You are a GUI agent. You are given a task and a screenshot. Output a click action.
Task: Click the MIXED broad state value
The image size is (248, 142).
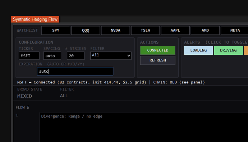click(24, 96)
